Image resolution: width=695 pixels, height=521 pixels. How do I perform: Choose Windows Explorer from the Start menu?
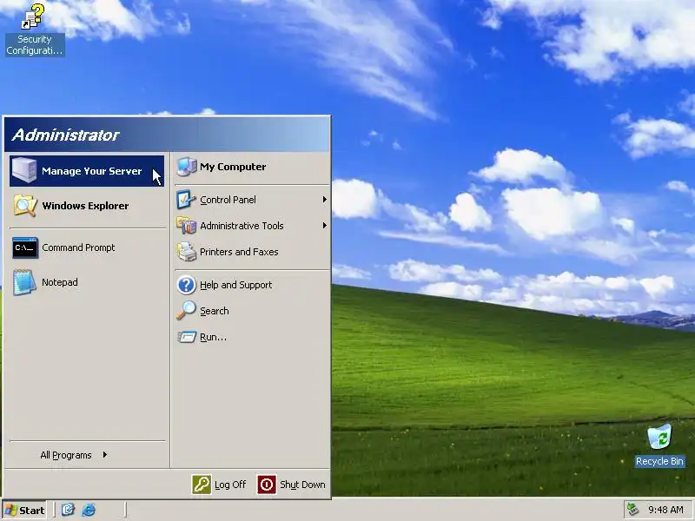coord(87,206)
